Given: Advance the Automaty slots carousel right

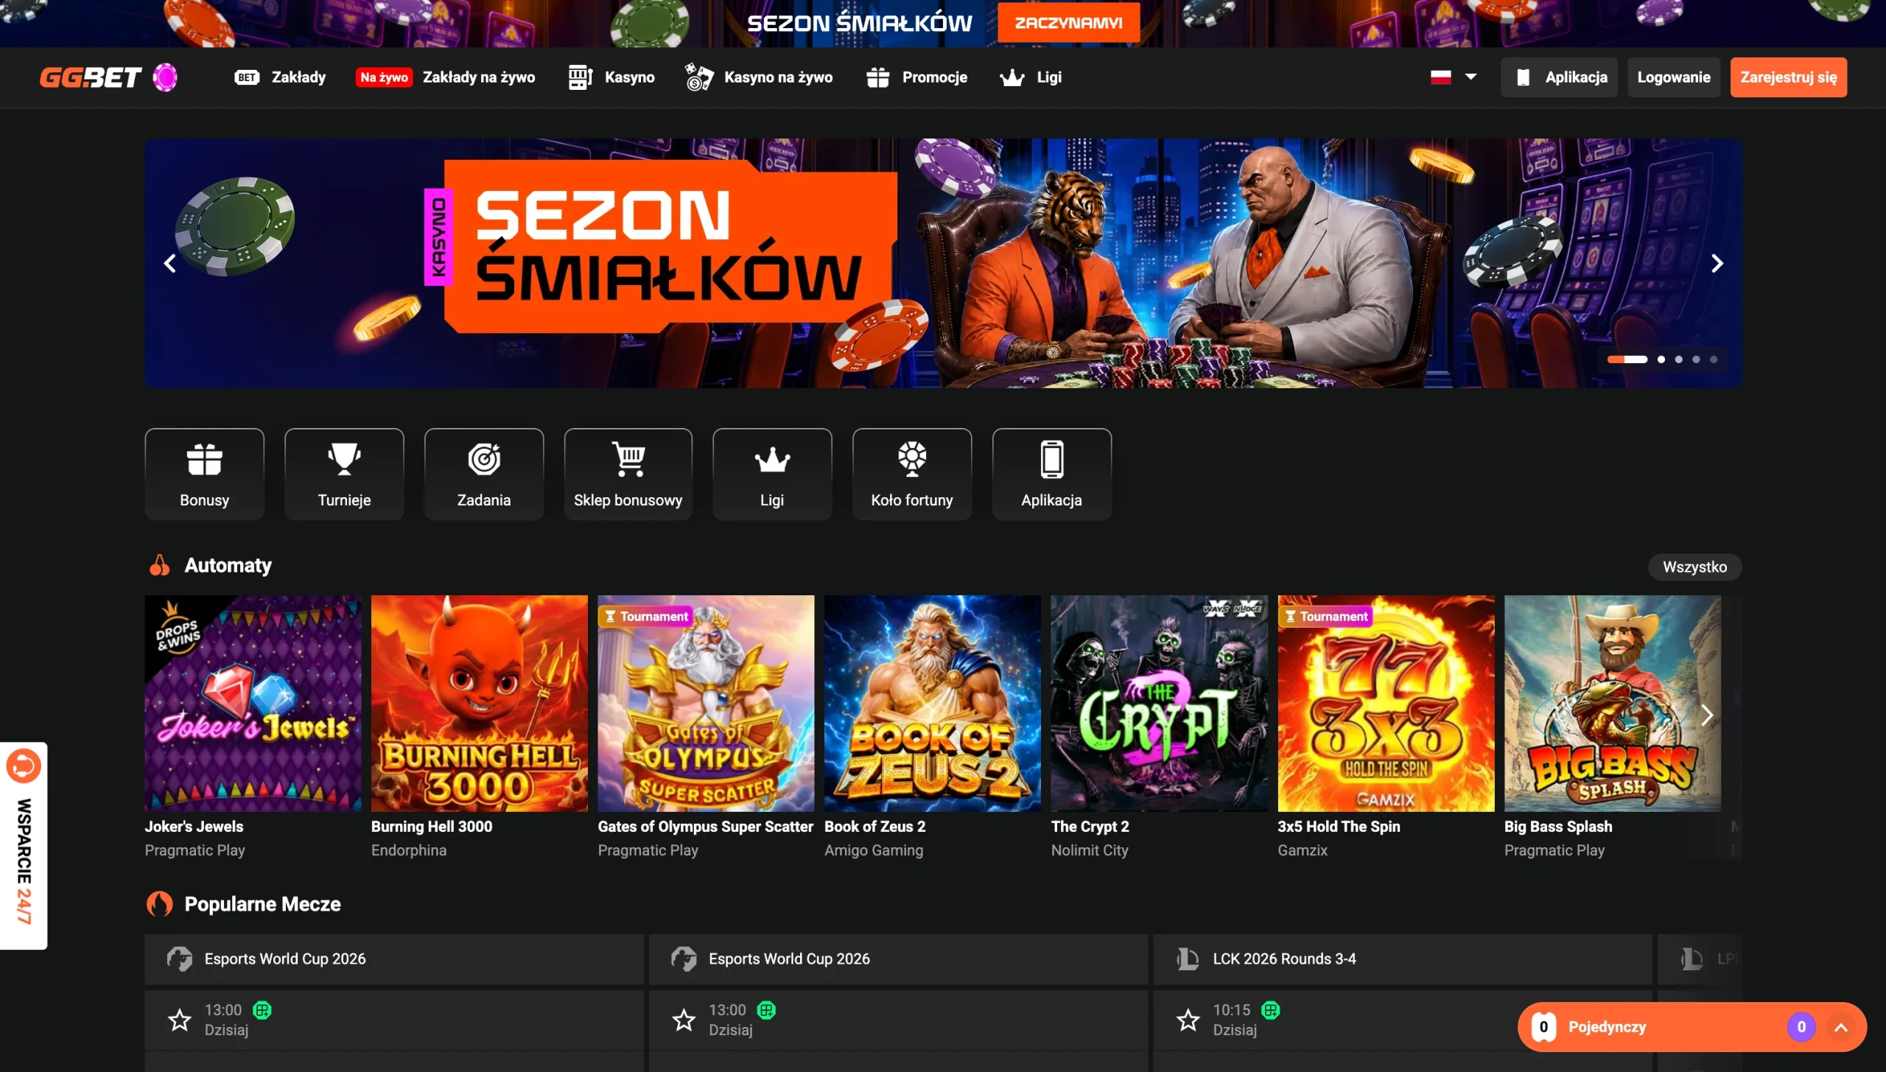Looking at the screenshot, I should point(1707,715).
